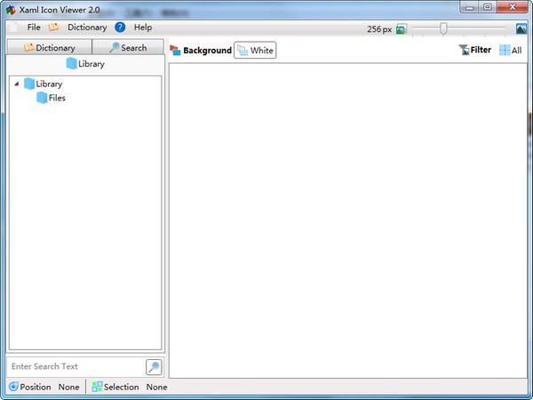533x400 pixels.
Task: Click the blank page icon beside File
Action: 14,28
